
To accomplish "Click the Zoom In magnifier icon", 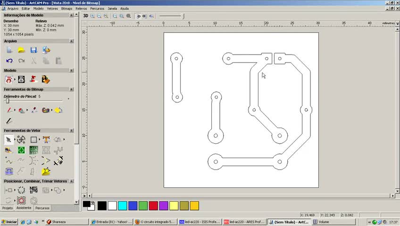I will [x=92, y=16].
